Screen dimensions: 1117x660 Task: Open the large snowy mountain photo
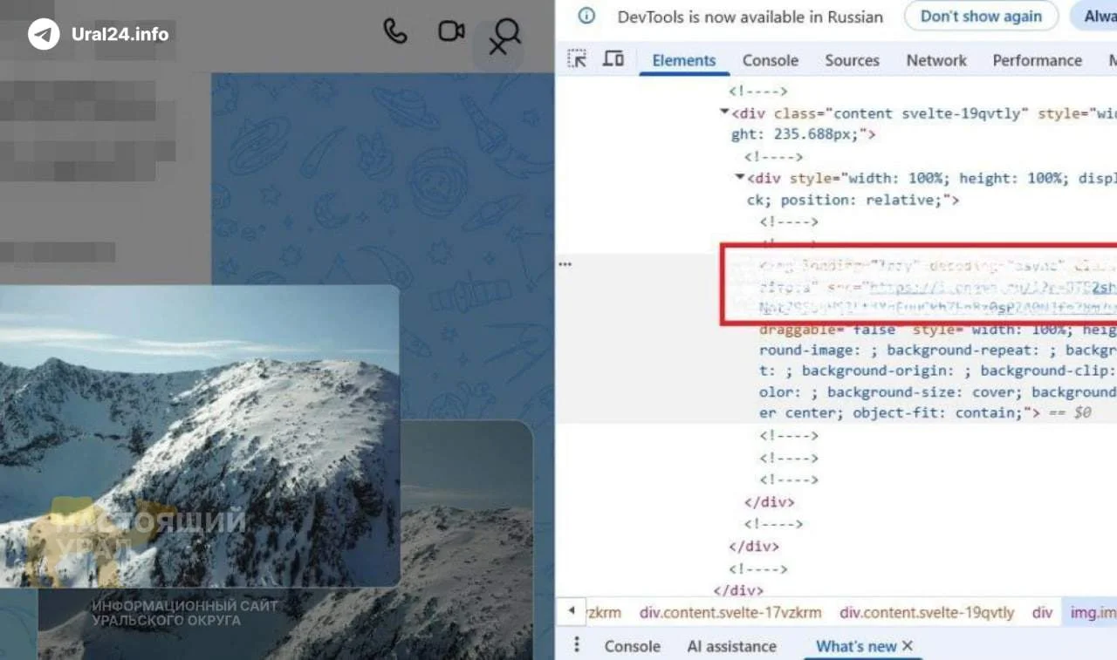pos(199,436)
